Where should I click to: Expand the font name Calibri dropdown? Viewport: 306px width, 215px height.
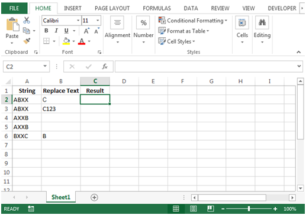point(78,21)
